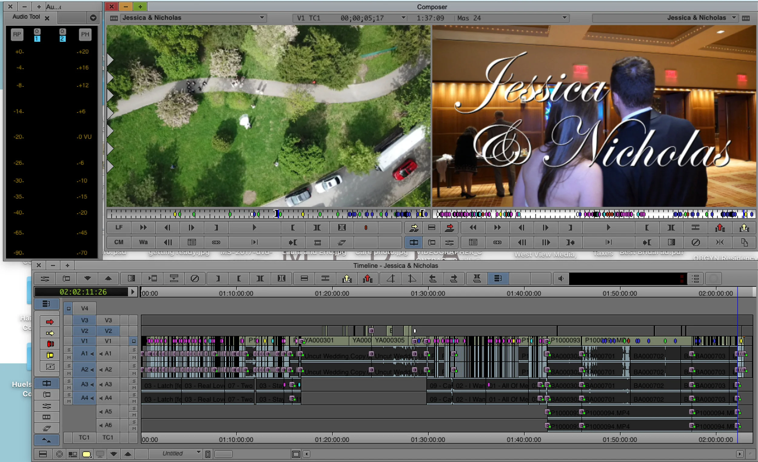758x462 pixels.
Task: Click the RP button in Audio Tool
Action: pyautogui.click(x=17, y=34)
